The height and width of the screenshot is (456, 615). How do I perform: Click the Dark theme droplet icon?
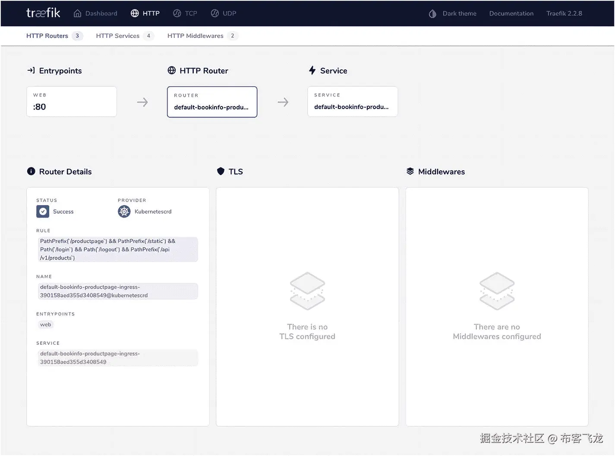point(432,14)
